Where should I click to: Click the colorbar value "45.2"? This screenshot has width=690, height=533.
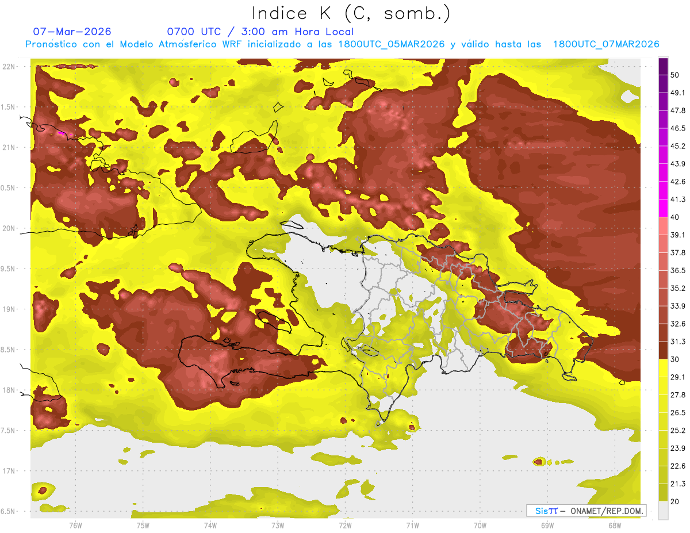click(677, 146)
